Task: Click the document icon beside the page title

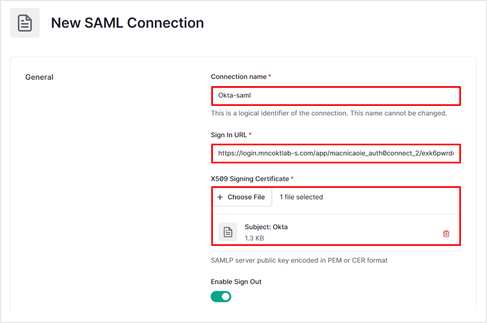Action: pos(25,23)
